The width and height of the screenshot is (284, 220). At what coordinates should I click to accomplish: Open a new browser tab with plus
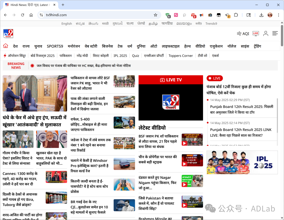coord(63,5)
